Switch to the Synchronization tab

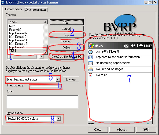click(x=36, y=10)
